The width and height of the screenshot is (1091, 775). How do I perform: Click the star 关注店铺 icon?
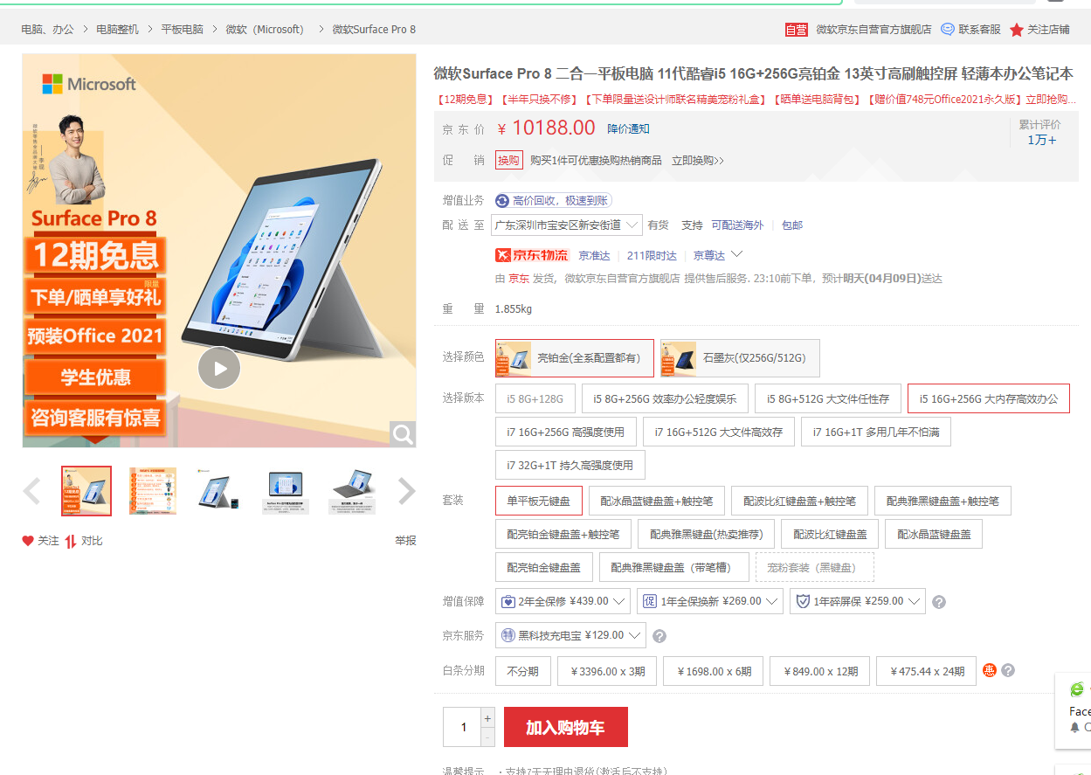tap(1017, 30)
